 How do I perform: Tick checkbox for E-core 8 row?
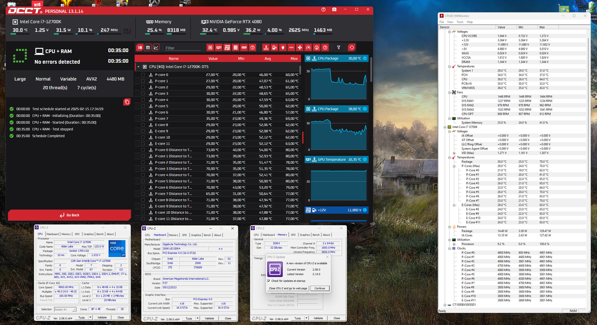click(143, 125)
